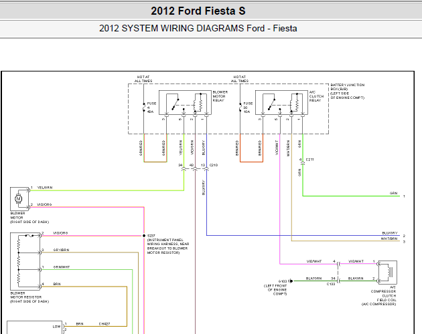Image resolution: width=422 pixels, height=334 pixels.
Task: Click vertical BLU/GRY label below C210
Action: point(204,188)
